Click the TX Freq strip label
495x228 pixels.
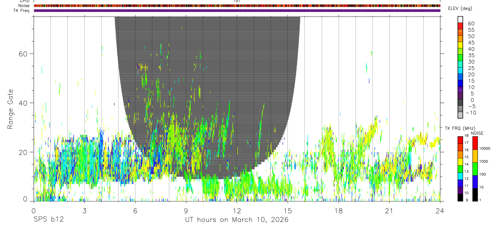pos(21,10)
